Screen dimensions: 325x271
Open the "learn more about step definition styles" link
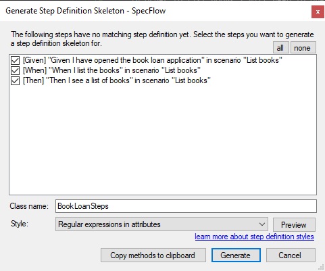pyautogui.click(x=254, y=237)
